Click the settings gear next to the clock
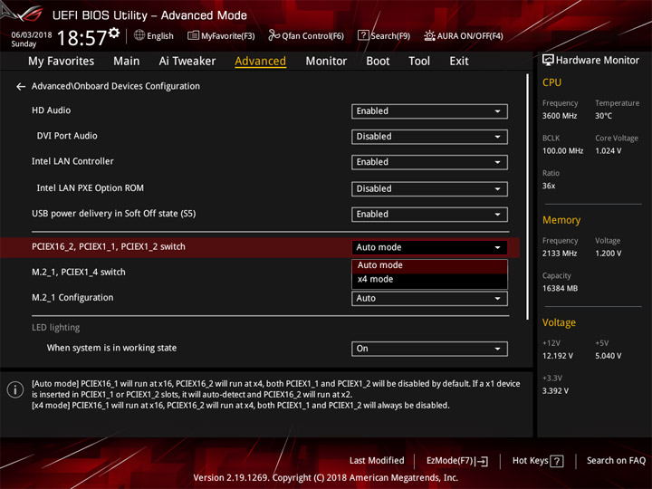This screenshot has width=652, height=489. (x=114, y=33)
